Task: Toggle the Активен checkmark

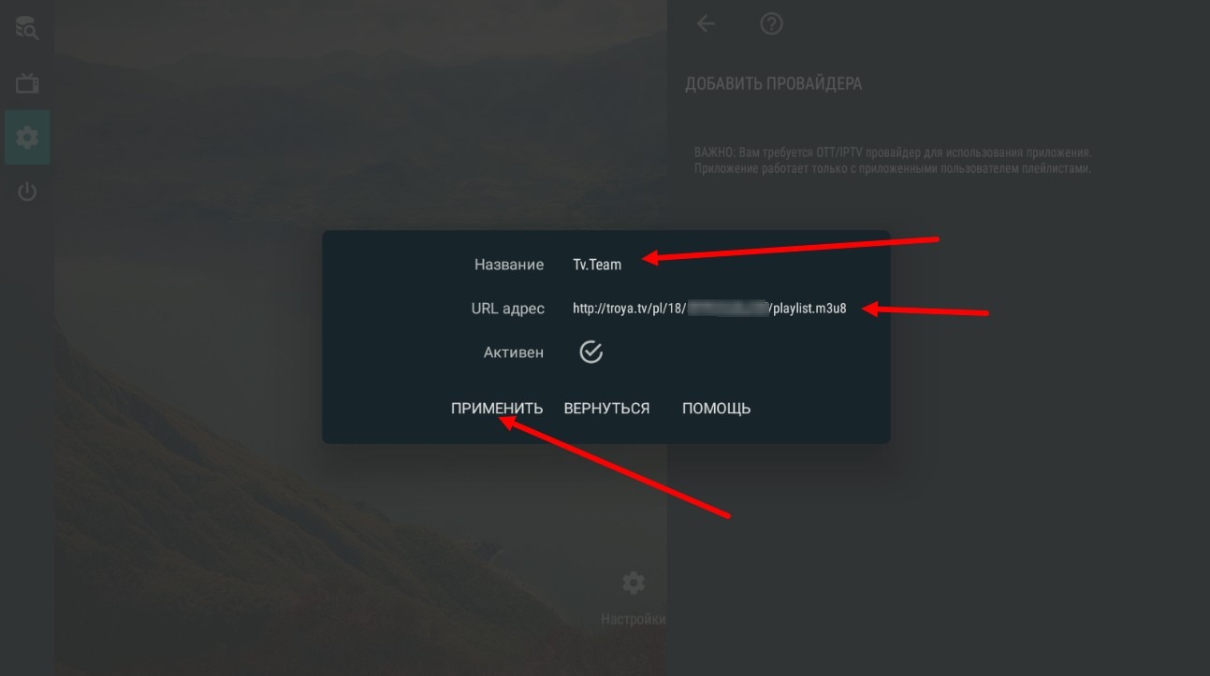Action: coord(590,352)
